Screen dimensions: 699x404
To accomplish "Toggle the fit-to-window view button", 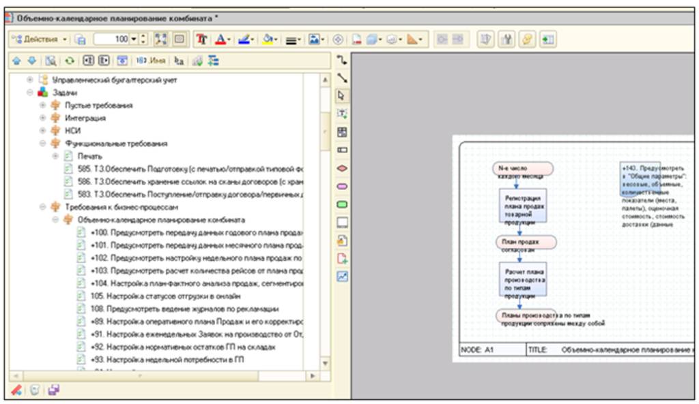I will point(161,40).
